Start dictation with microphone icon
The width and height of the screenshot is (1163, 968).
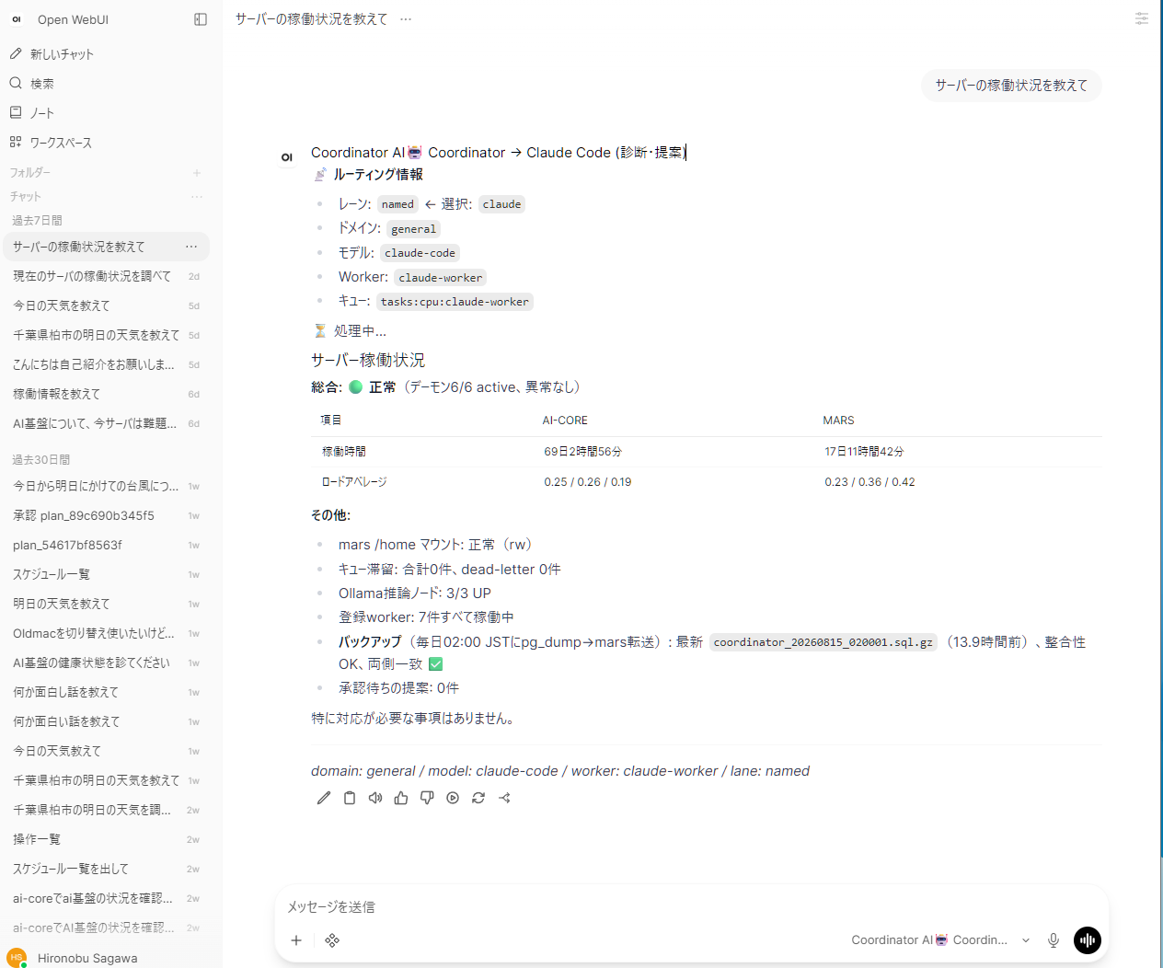pyautogui.click(x=1054, y=940)
